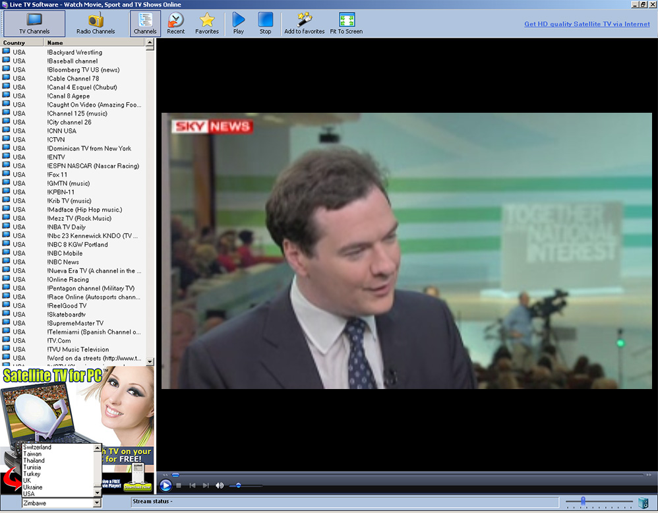658x513 pixels.
Task: Click the round media player play button
Action: (165, 485)
